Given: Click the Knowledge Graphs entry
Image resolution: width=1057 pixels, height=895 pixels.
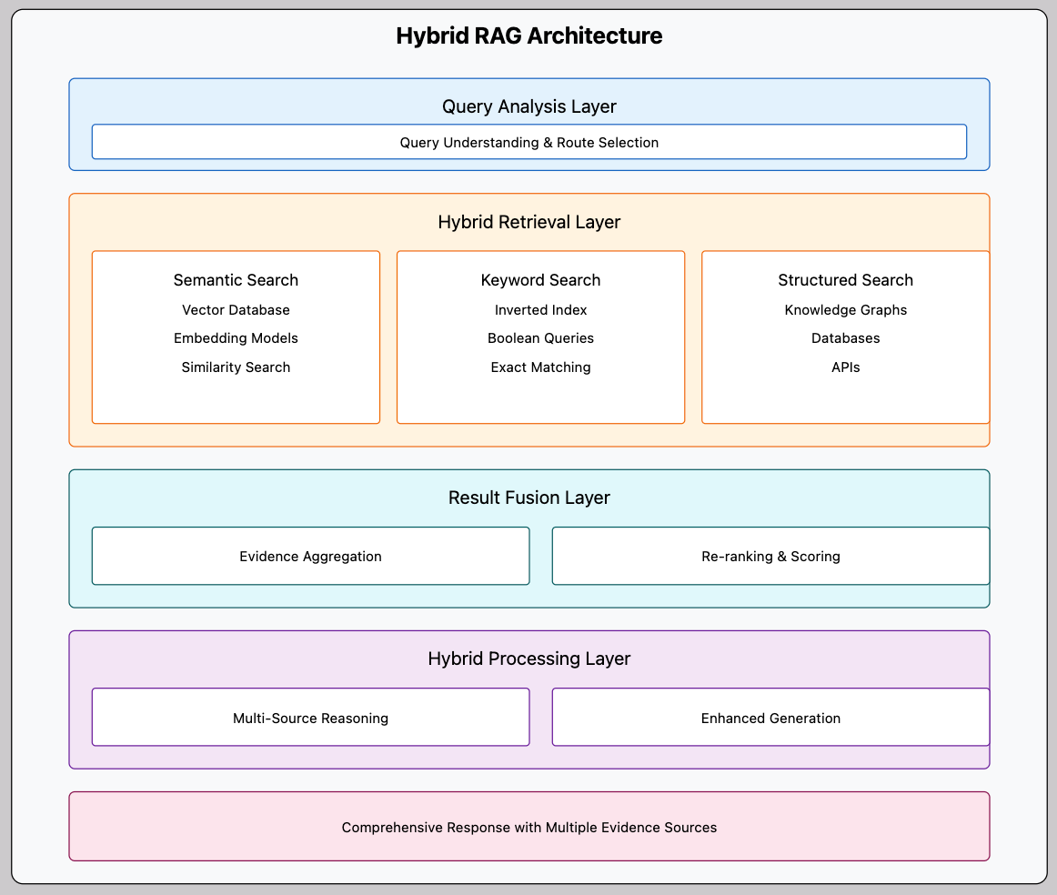Looking at the screenshot, I should [x=845, y=310].
